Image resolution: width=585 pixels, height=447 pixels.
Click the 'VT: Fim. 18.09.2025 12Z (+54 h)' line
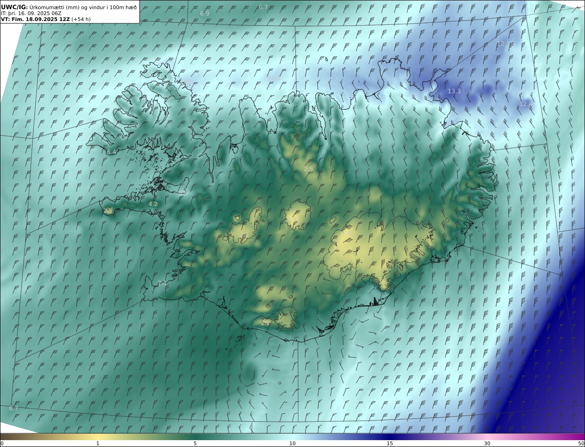46,19
